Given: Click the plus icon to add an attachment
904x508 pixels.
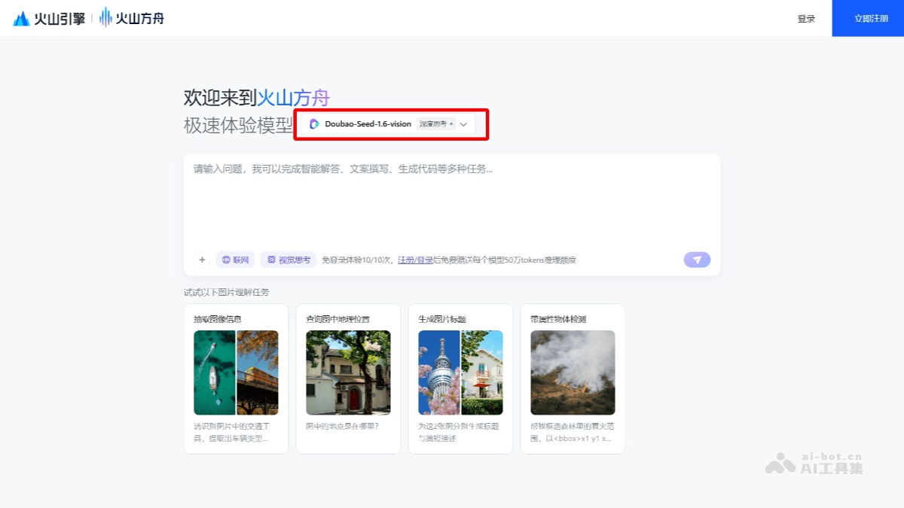Looking at the screenshot, I should tap(202, 260).
